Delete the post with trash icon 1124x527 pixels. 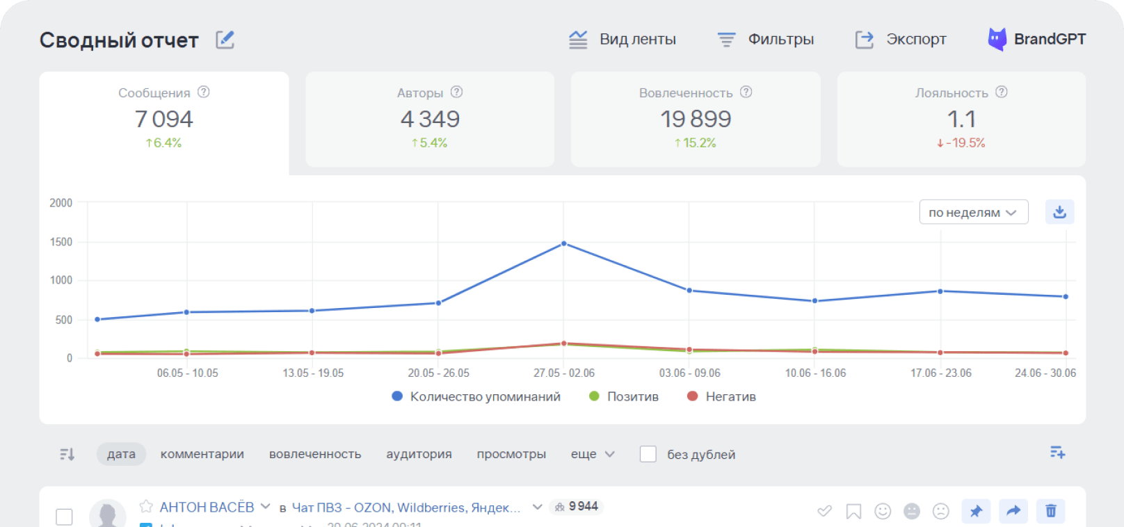[1051, 511]
